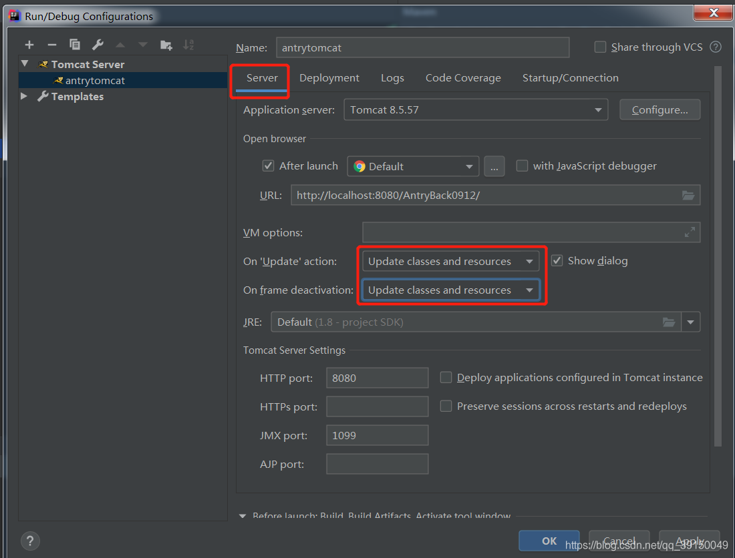Collapse the Before launch section
735x558 pixels.
coord(243,515)
